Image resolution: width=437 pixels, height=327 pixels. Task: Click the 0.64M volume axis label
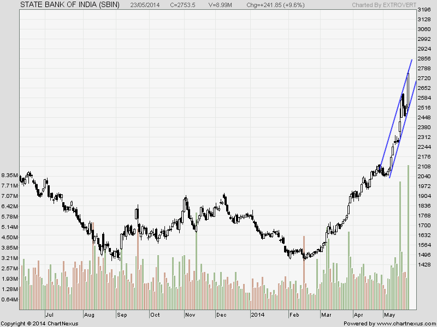click(10, 299)
